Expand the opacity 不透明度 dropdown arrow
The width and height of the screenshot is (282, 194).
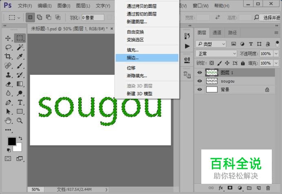click(276, 54)
